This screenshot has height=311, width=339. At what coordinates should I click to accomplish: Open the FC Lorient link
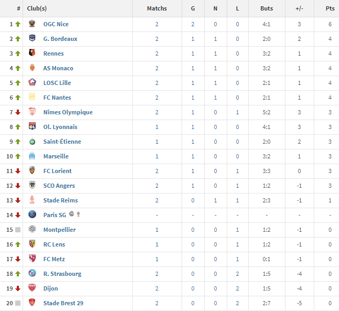click(57, 171)
